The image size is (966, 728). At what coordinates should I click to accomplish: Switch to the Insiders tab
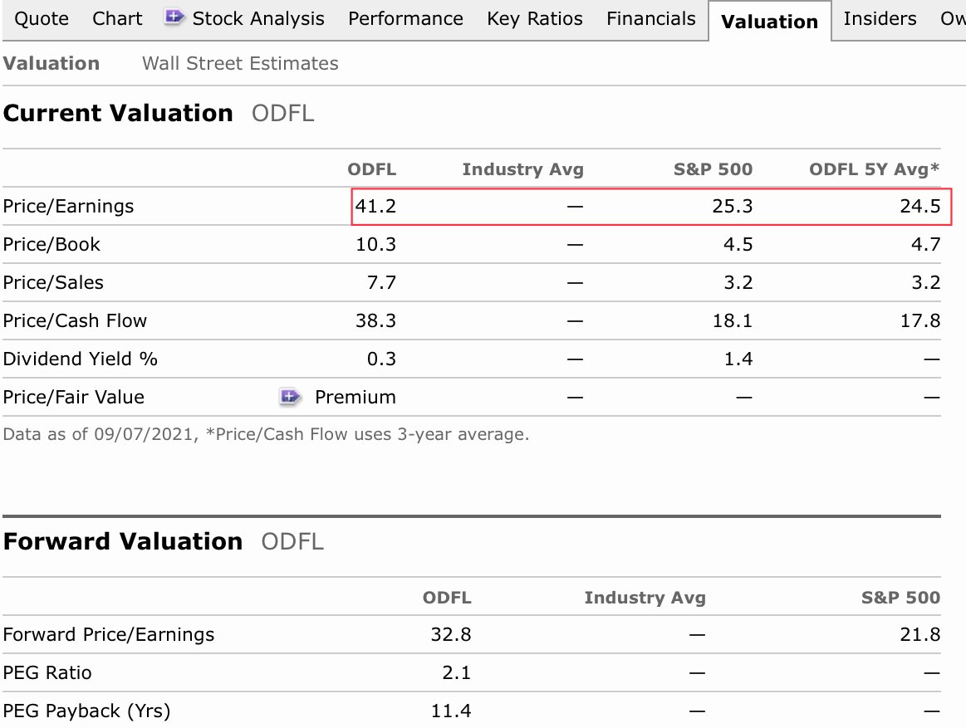pos(880,19)
